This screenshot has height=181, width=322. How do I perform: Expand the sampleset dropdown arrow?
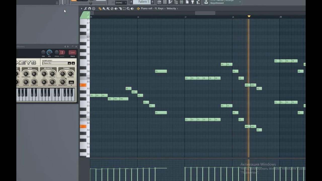coord(69,63)
